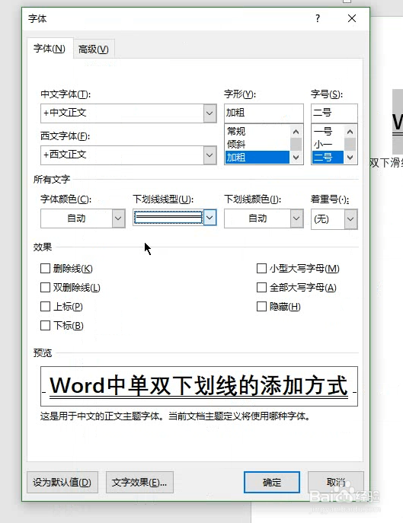Close the 字体 dialog with X
This screenshot has height=523, width=403.
coord(352,18)
